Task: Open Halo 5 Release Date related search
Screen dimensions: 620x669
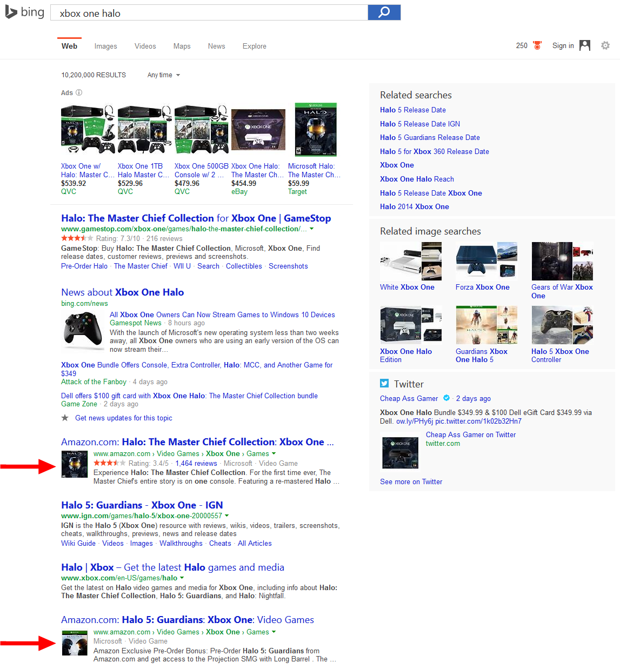Action: click(x=412, y=110)
